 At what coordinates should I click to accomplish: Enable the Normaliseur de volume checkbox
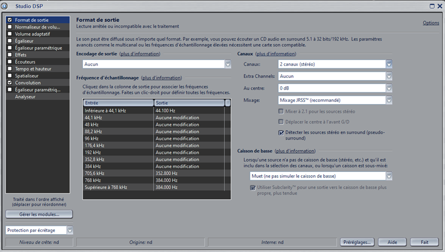click(10, 27)
